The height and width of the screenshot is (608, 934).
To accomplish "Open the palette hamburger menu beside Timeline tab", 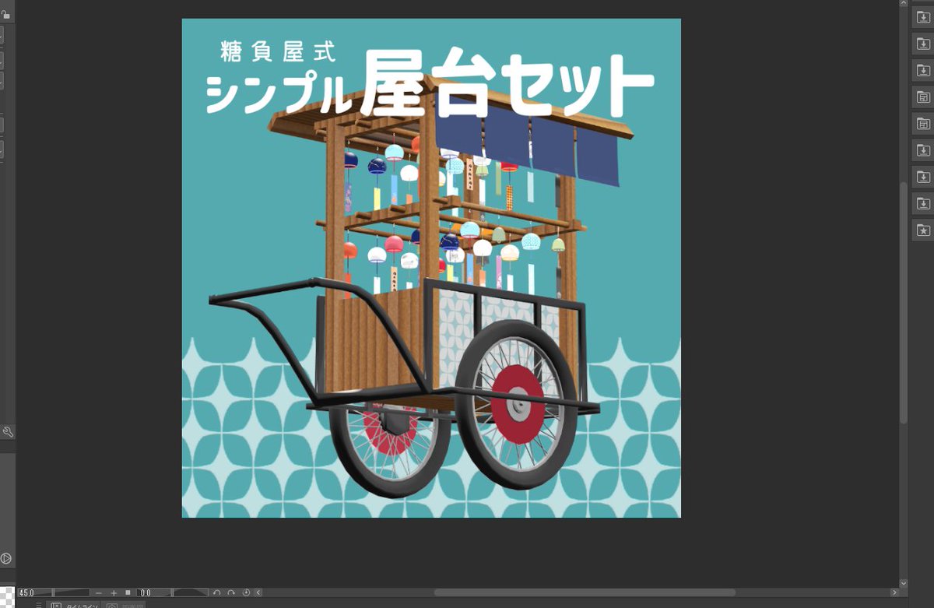I will [x=38, y=605].
